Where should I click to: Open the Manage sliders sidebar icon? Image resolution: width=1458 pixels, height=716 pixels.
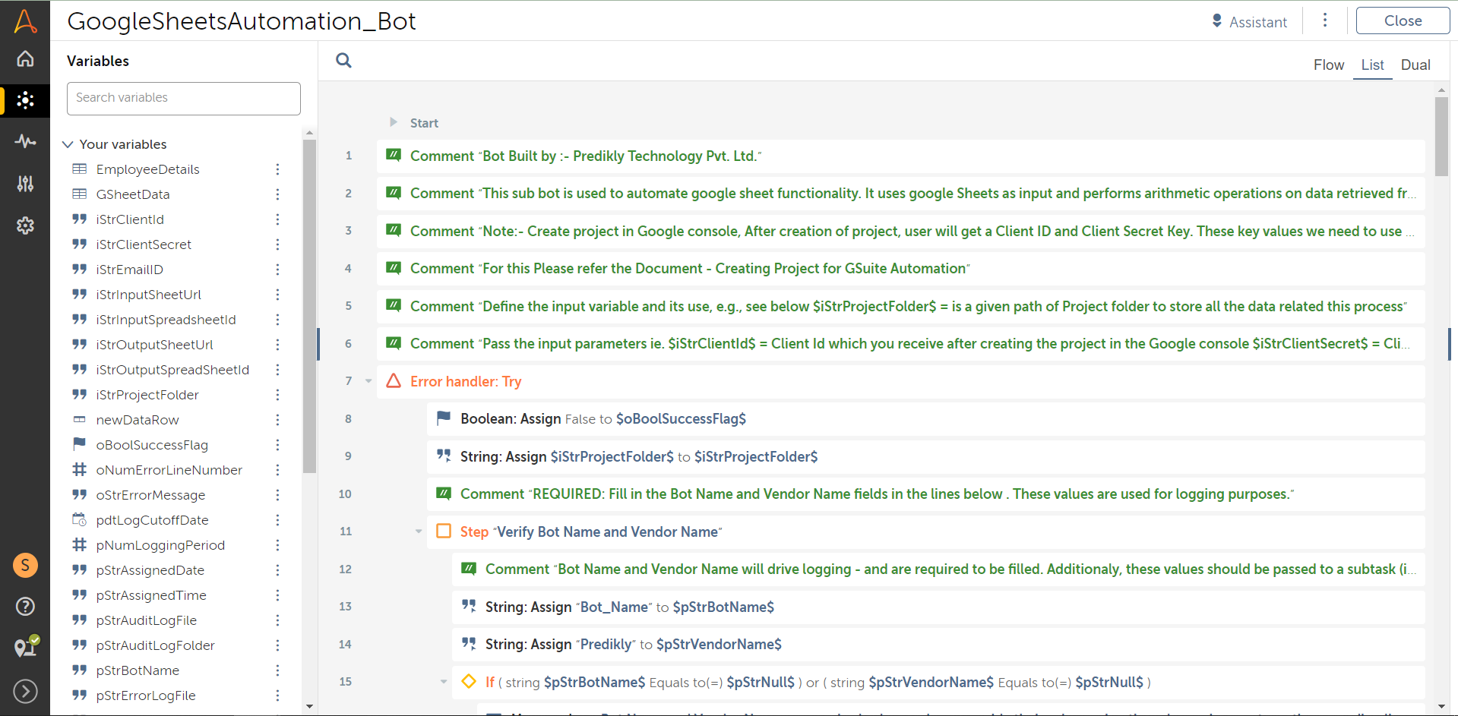pos(25,183)
